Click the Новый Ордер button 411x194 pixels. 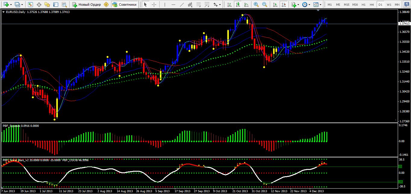[x=87, y=5]
